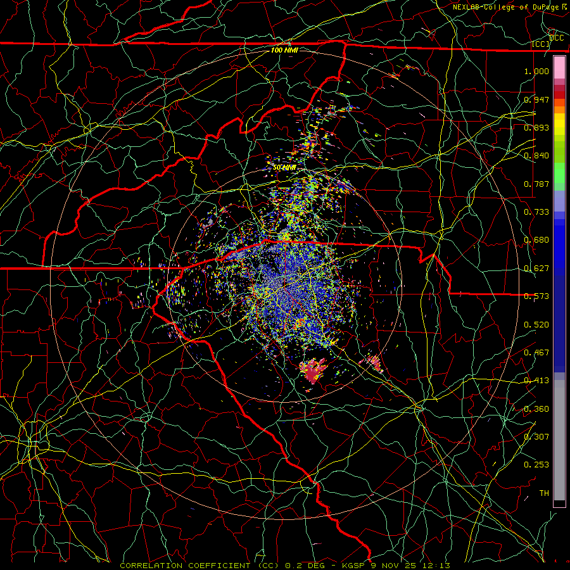Click the 9 NOV 25 date text
The image size is (570, 570).
[x=394, y=566]
